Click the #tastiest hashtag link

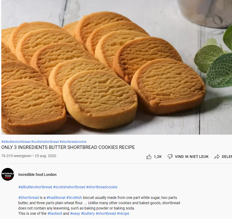click(55, 213)
